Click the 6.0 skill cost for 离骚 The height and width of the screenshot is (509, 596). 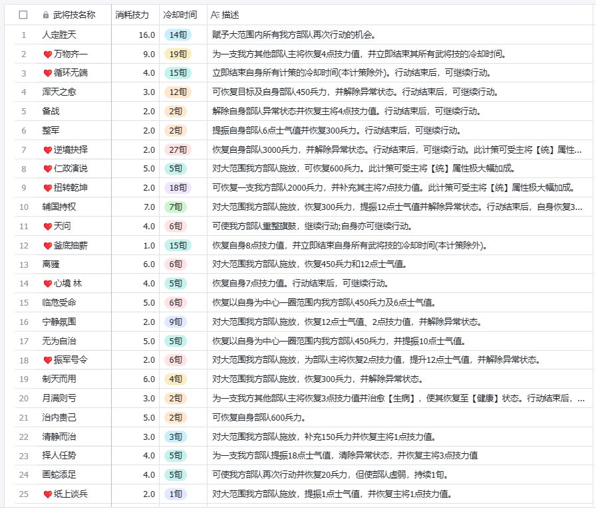pos(149,264)
